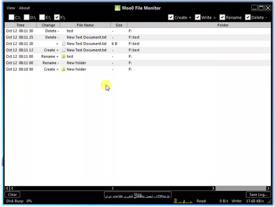Select the 'Oct 12 08:11 30' Delete test row

click(x=138, y=31)
